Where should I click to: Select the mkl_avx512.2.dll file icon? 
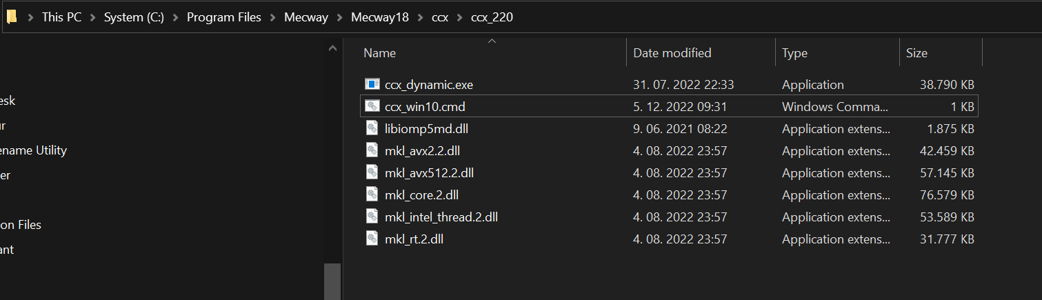[x=372, y=173]
